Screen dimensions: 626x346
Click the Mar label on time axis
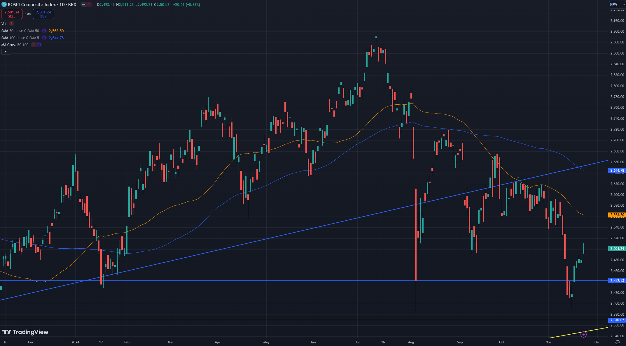(171, 342)
